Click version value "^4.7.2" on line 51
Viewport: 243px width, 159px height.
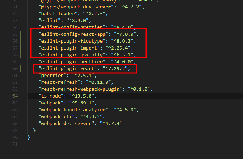pyautogui.click(x=130, y=7)
